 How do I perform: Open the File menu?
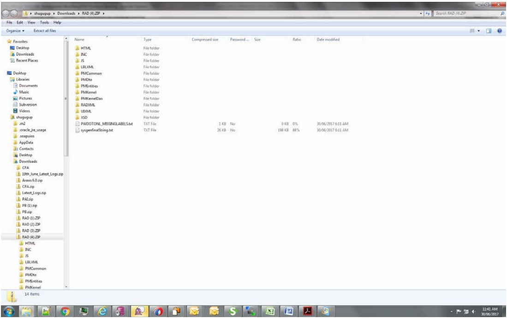(9, 23)
